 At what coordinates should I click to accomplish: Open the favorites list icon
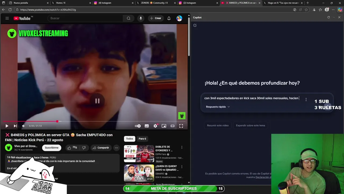pyautogui.click(x=320, y=10)
